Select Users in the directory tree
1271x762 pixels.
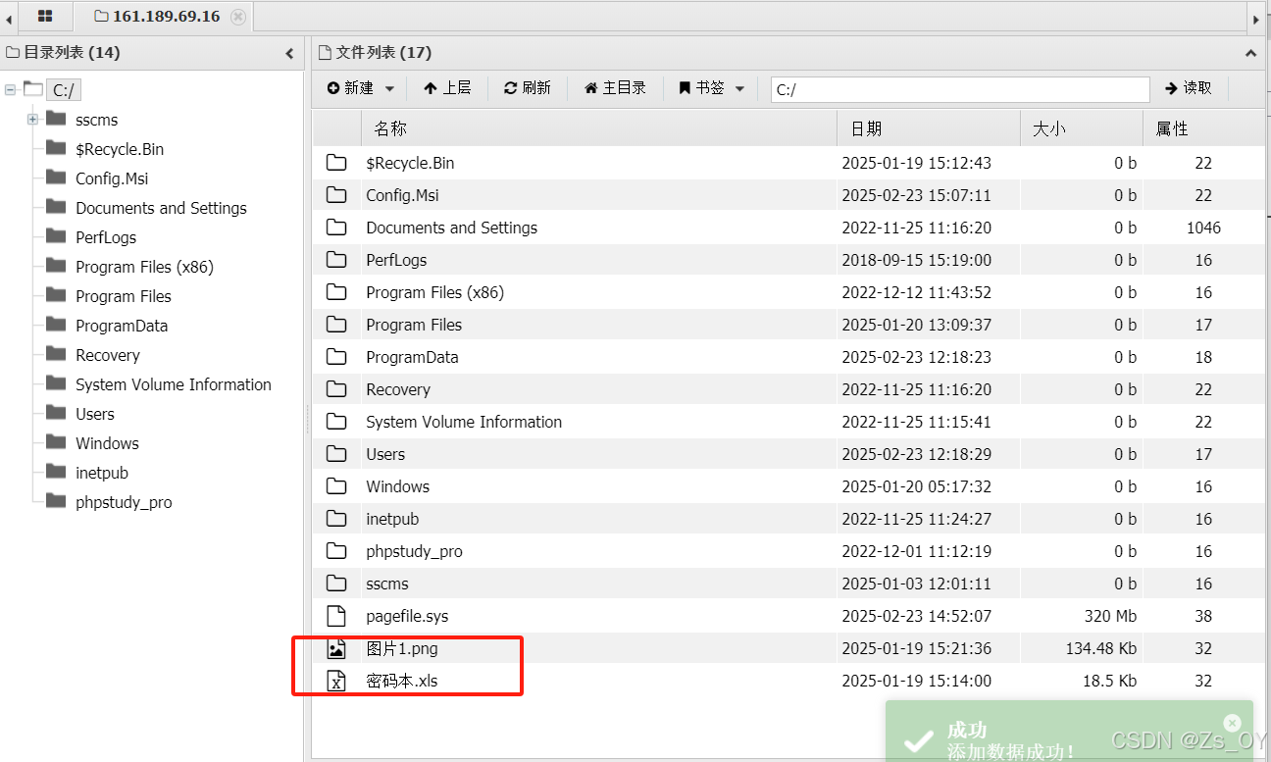tap(95, 414)
